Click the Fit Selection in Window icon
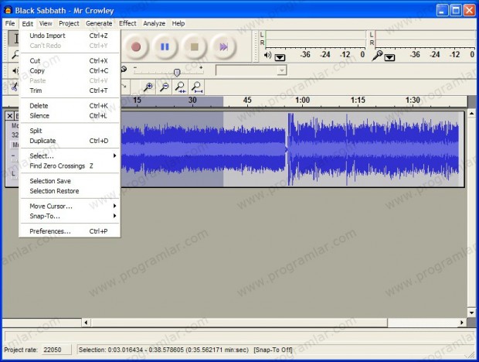479x362 pixels. pos(181,87)
